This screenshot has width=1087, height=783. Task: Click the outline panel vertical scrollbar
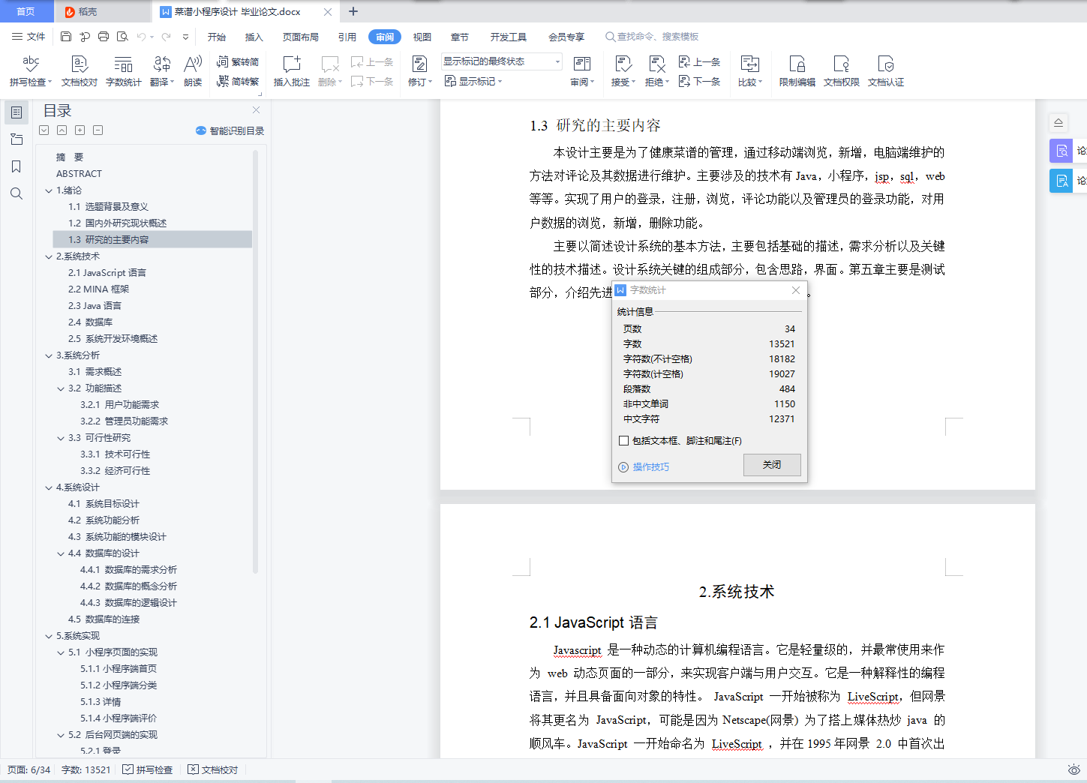click(x=255, y=361)
